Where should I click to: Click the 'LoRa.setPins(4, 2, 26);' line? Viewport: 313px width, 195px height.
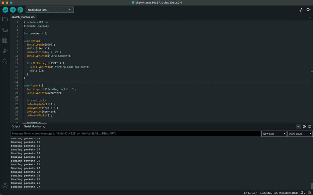point(44,52)
